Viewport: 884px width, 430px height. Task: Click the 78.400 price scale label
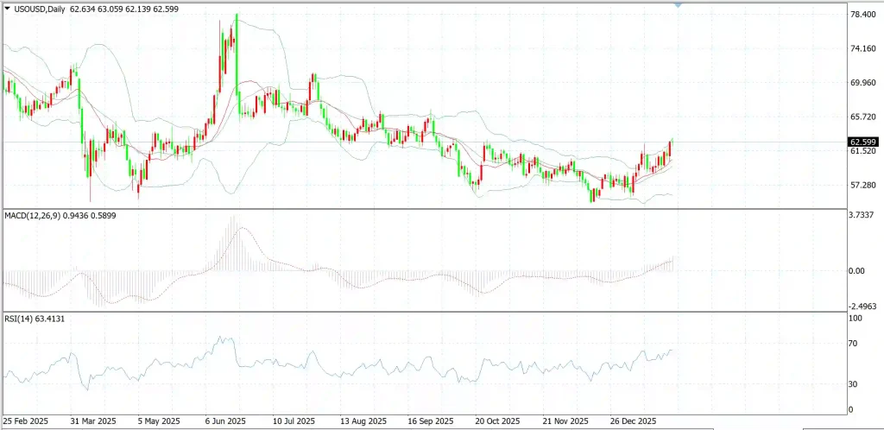862,14
